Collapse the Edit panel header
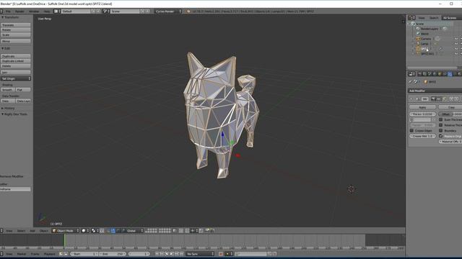 [x=6, y=48]
